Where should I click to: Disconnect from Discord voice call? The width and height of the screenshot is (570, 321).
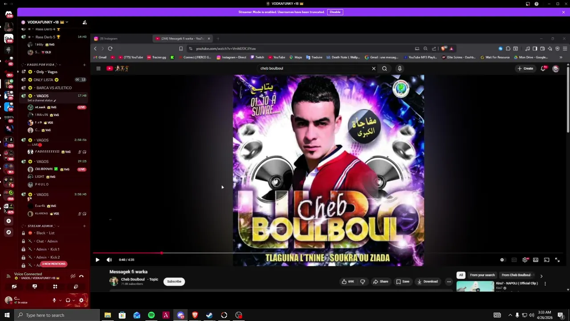[81, 276]
